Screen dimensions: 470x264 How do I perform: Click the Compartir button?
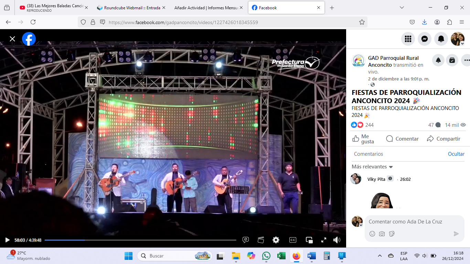click(444, 139)
